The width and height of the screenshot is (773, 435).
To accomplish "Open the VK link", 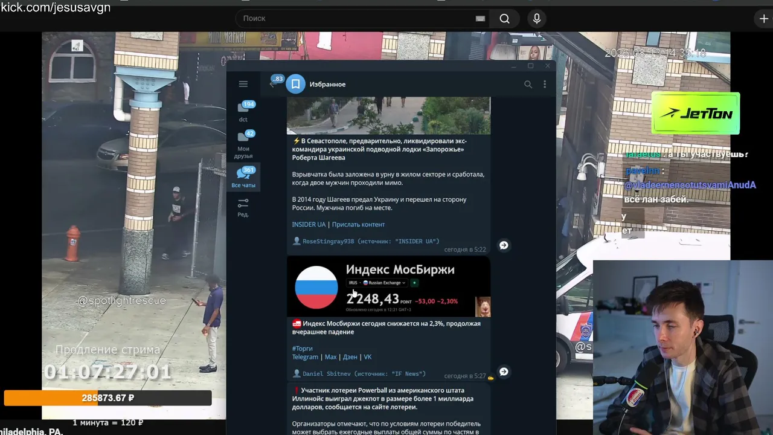I will coord(367,357).
